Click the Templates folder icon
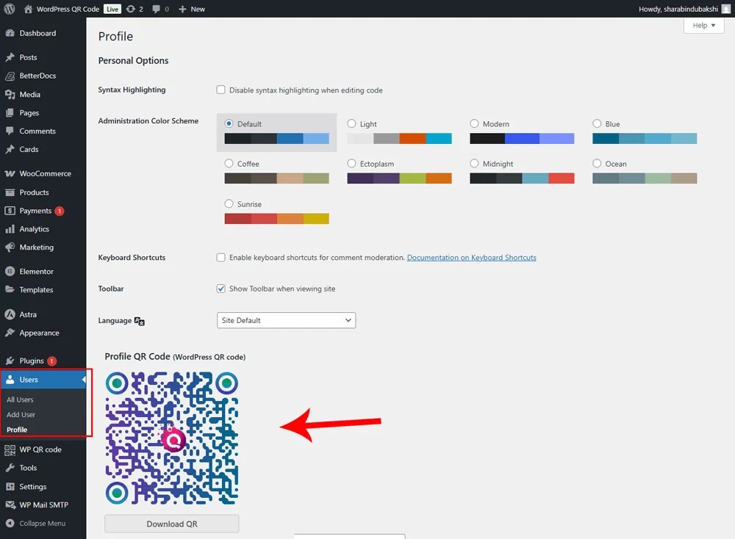735x539 pixels. [x=10, y=290]
